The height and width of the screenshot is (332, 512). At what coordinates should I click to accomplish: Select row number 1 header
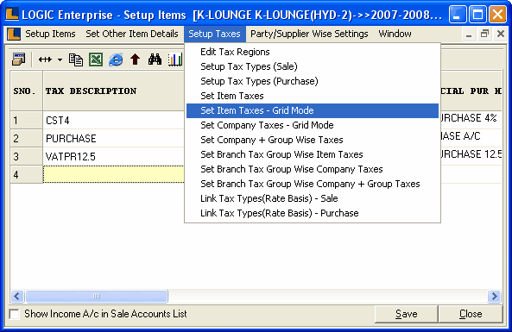point(27,121)
